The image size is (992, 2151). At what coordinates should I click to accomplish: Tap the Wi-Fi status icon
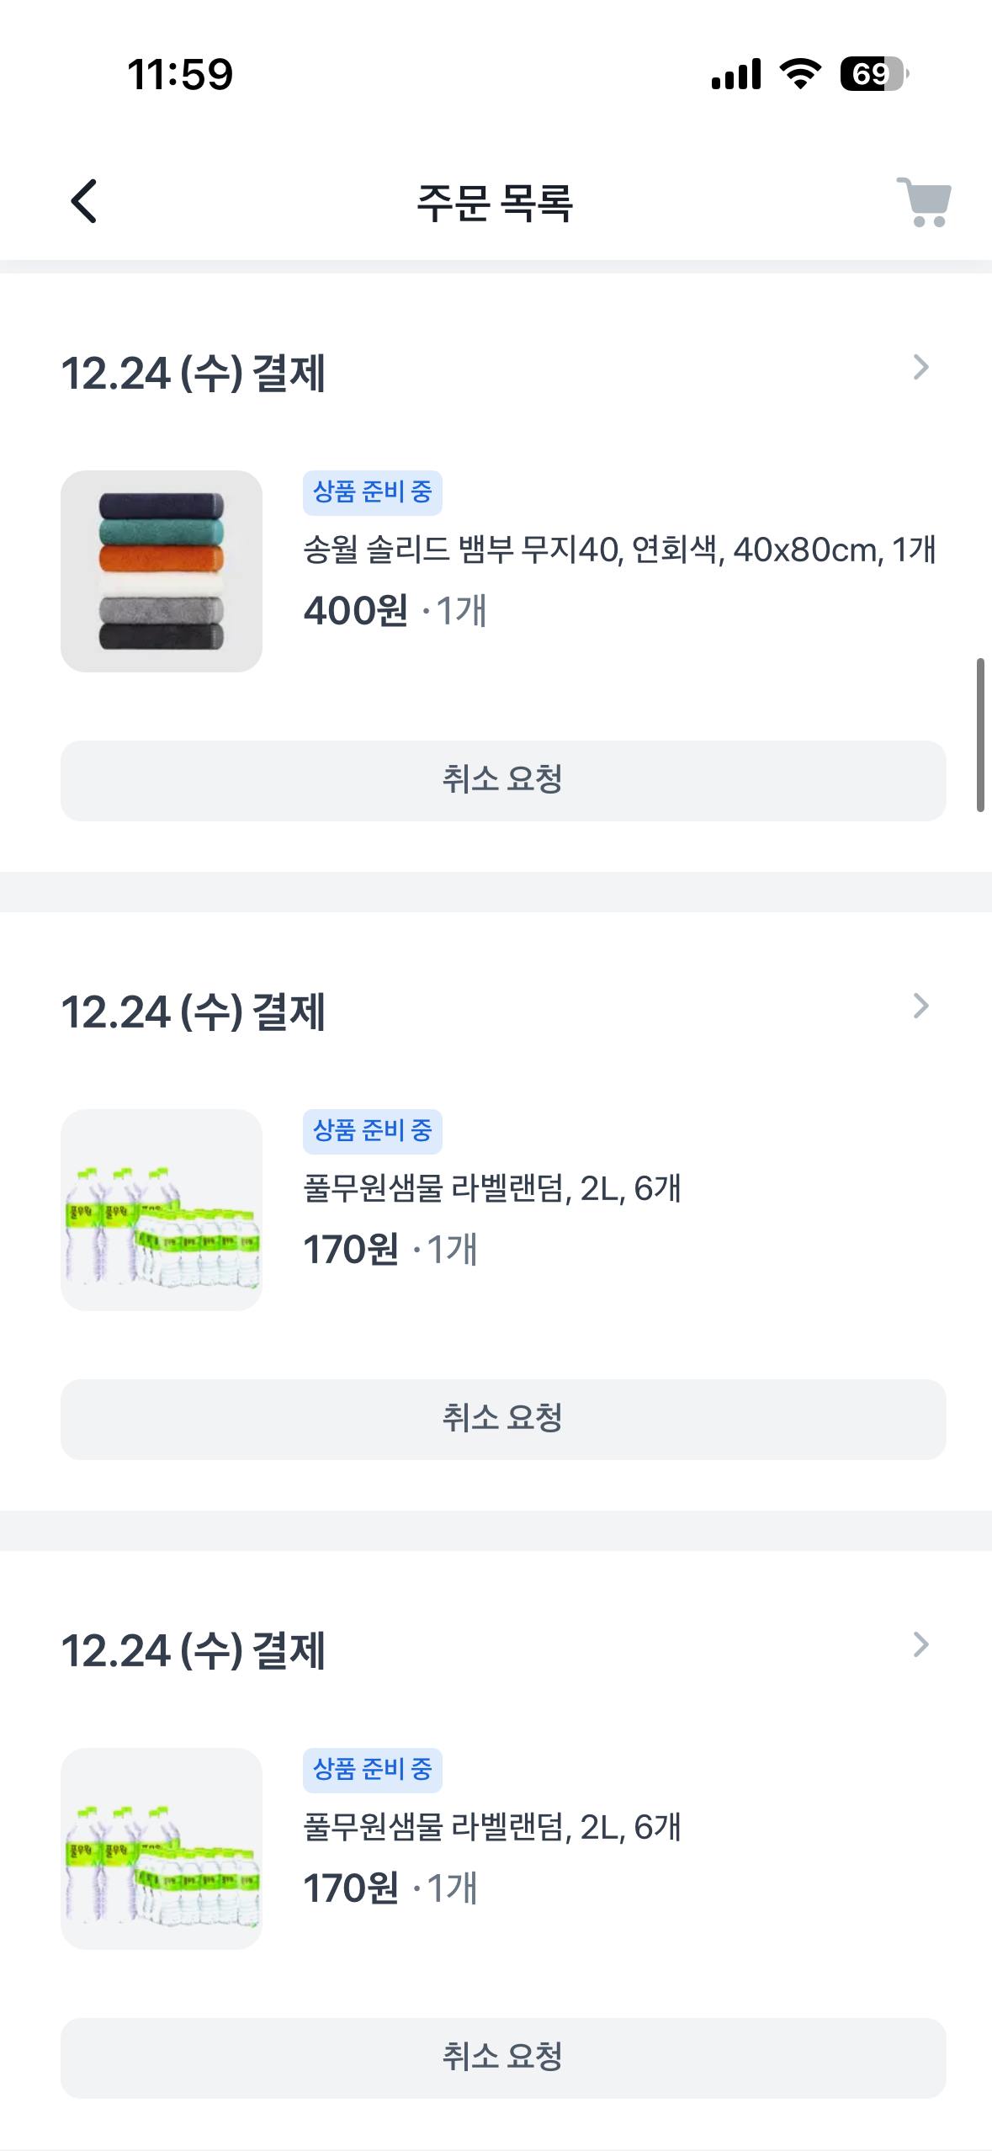[x=800, y=74]
